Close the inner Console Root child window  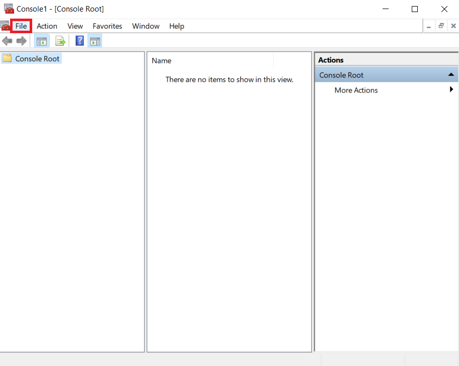tap(453, 26)
